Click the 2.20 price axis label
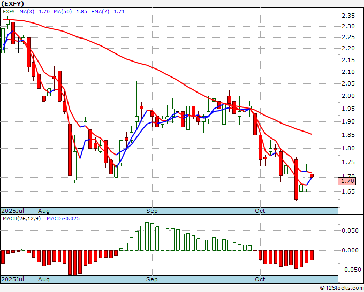This screenshot has height=292, width=364. (x=348, y=48)
